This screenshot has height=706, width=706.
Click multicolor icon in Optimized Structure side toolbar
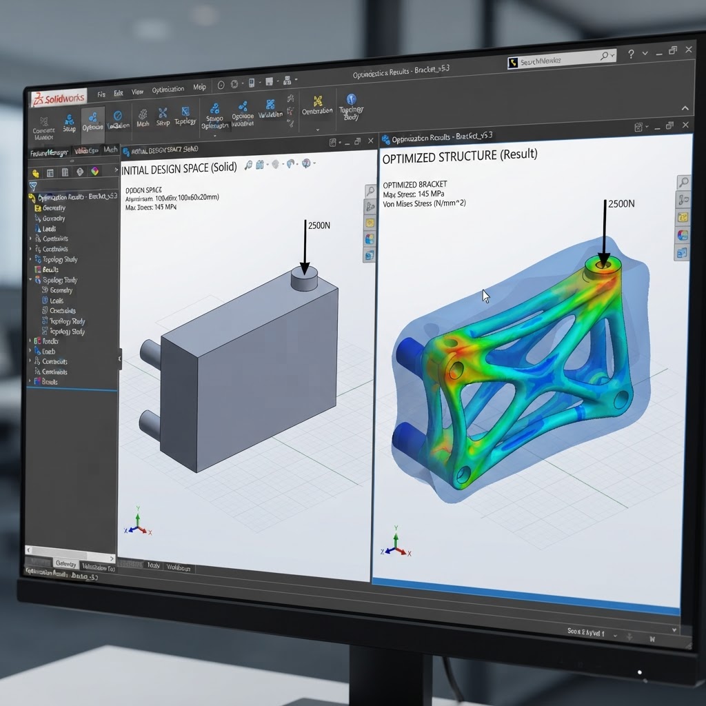(x=683, y=235)
